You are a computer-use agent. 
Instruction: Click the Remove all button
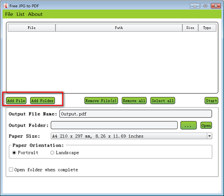pyautogui.click(x=134, y=101)
